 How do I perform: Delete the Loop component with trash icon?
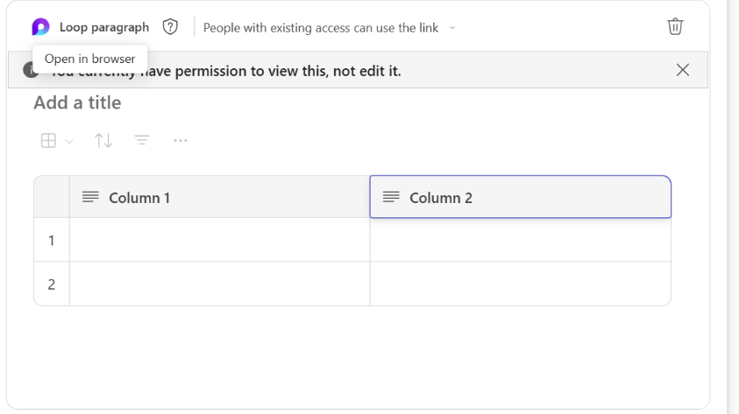tap(675, 26)
